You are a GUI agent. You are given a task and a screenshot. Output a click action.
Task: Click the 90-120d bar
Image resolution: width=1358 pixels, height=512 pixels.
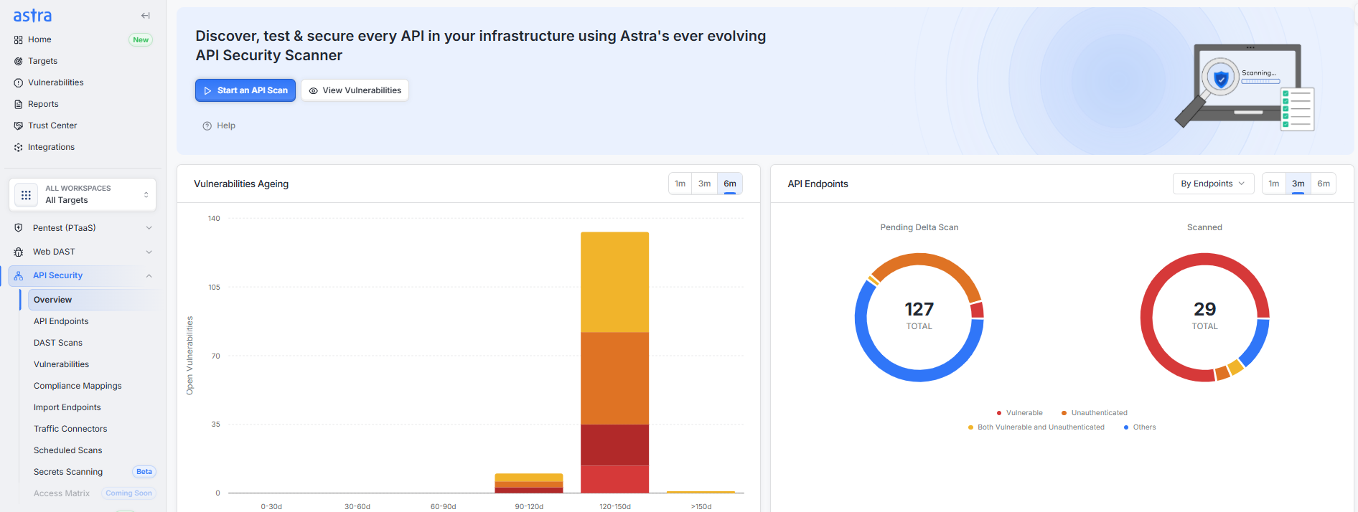tap(529, 483)
